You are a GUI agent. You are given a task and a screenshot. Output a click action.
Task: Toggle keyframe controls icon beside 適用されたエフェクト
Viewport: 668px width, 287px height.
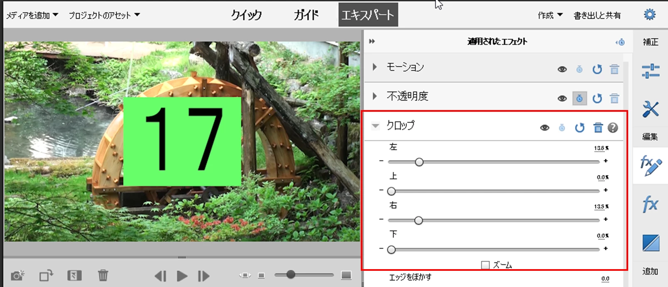(620, 42)
